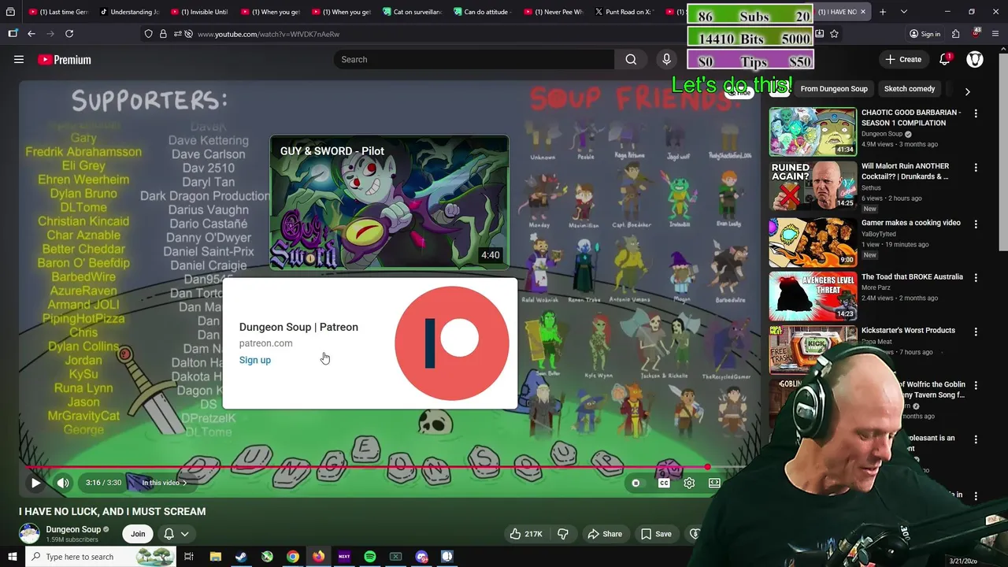Click Sign up on the Patreon card
Image resolution: width=1008 pixels, height=567 pixels.
pos(255,360)
